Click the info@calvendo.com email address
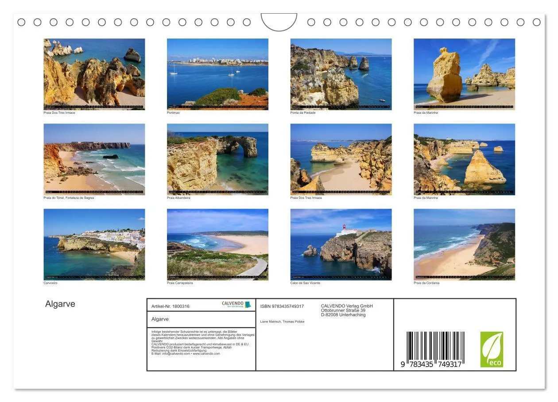Image resolution: width=558 pixels, height=402 pixels. coord(176,354)
